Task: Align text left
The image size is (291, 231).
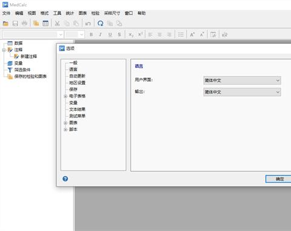Action: 150,34
